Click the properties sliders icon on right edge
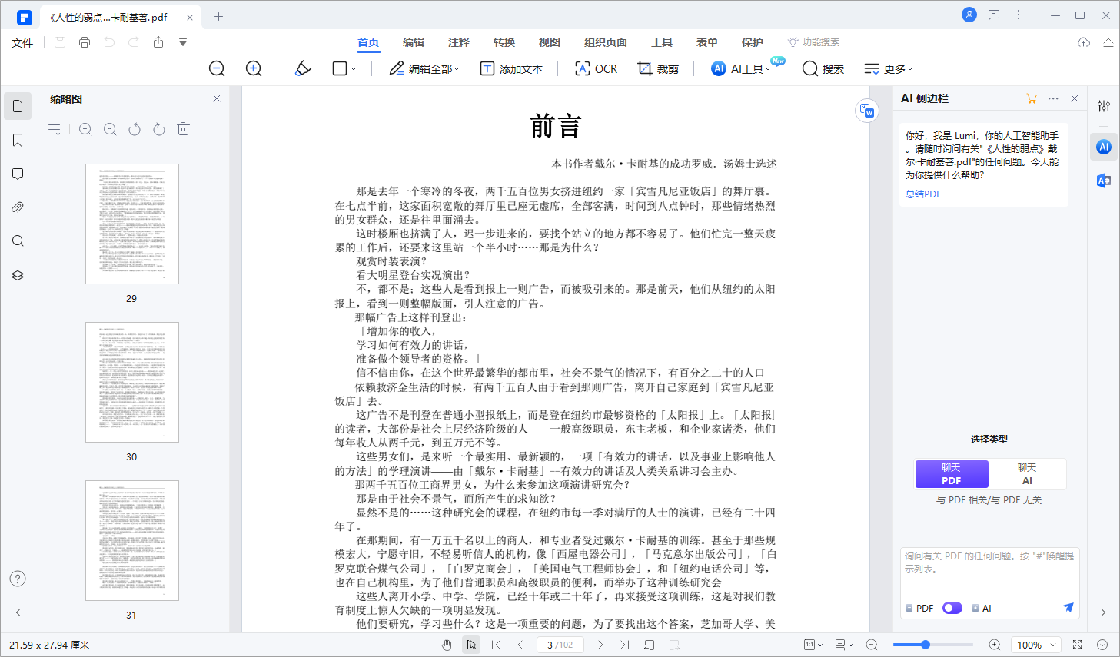The width and height of the screenshot is (1120, 657). pyautogui.click(x=1104, y=106)
